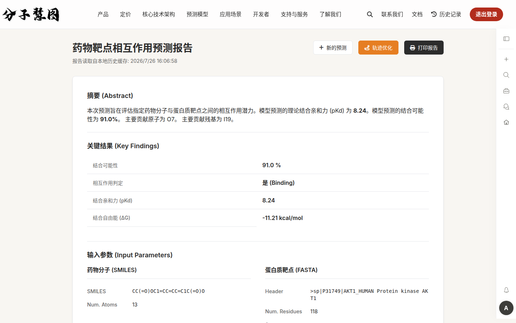Open notifications bell icon
The height and width of the screenshot is (323, 516).
pos(506,290)
